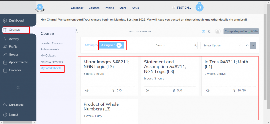Click the NGN Learning logo
Viewport: 270px width, 124px height.
coord(41,8)
